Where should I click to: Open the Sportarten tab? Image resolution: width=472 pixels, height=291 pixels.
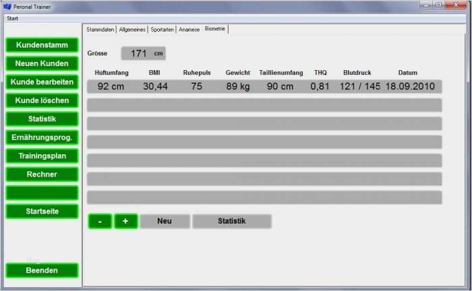point(163,30)
